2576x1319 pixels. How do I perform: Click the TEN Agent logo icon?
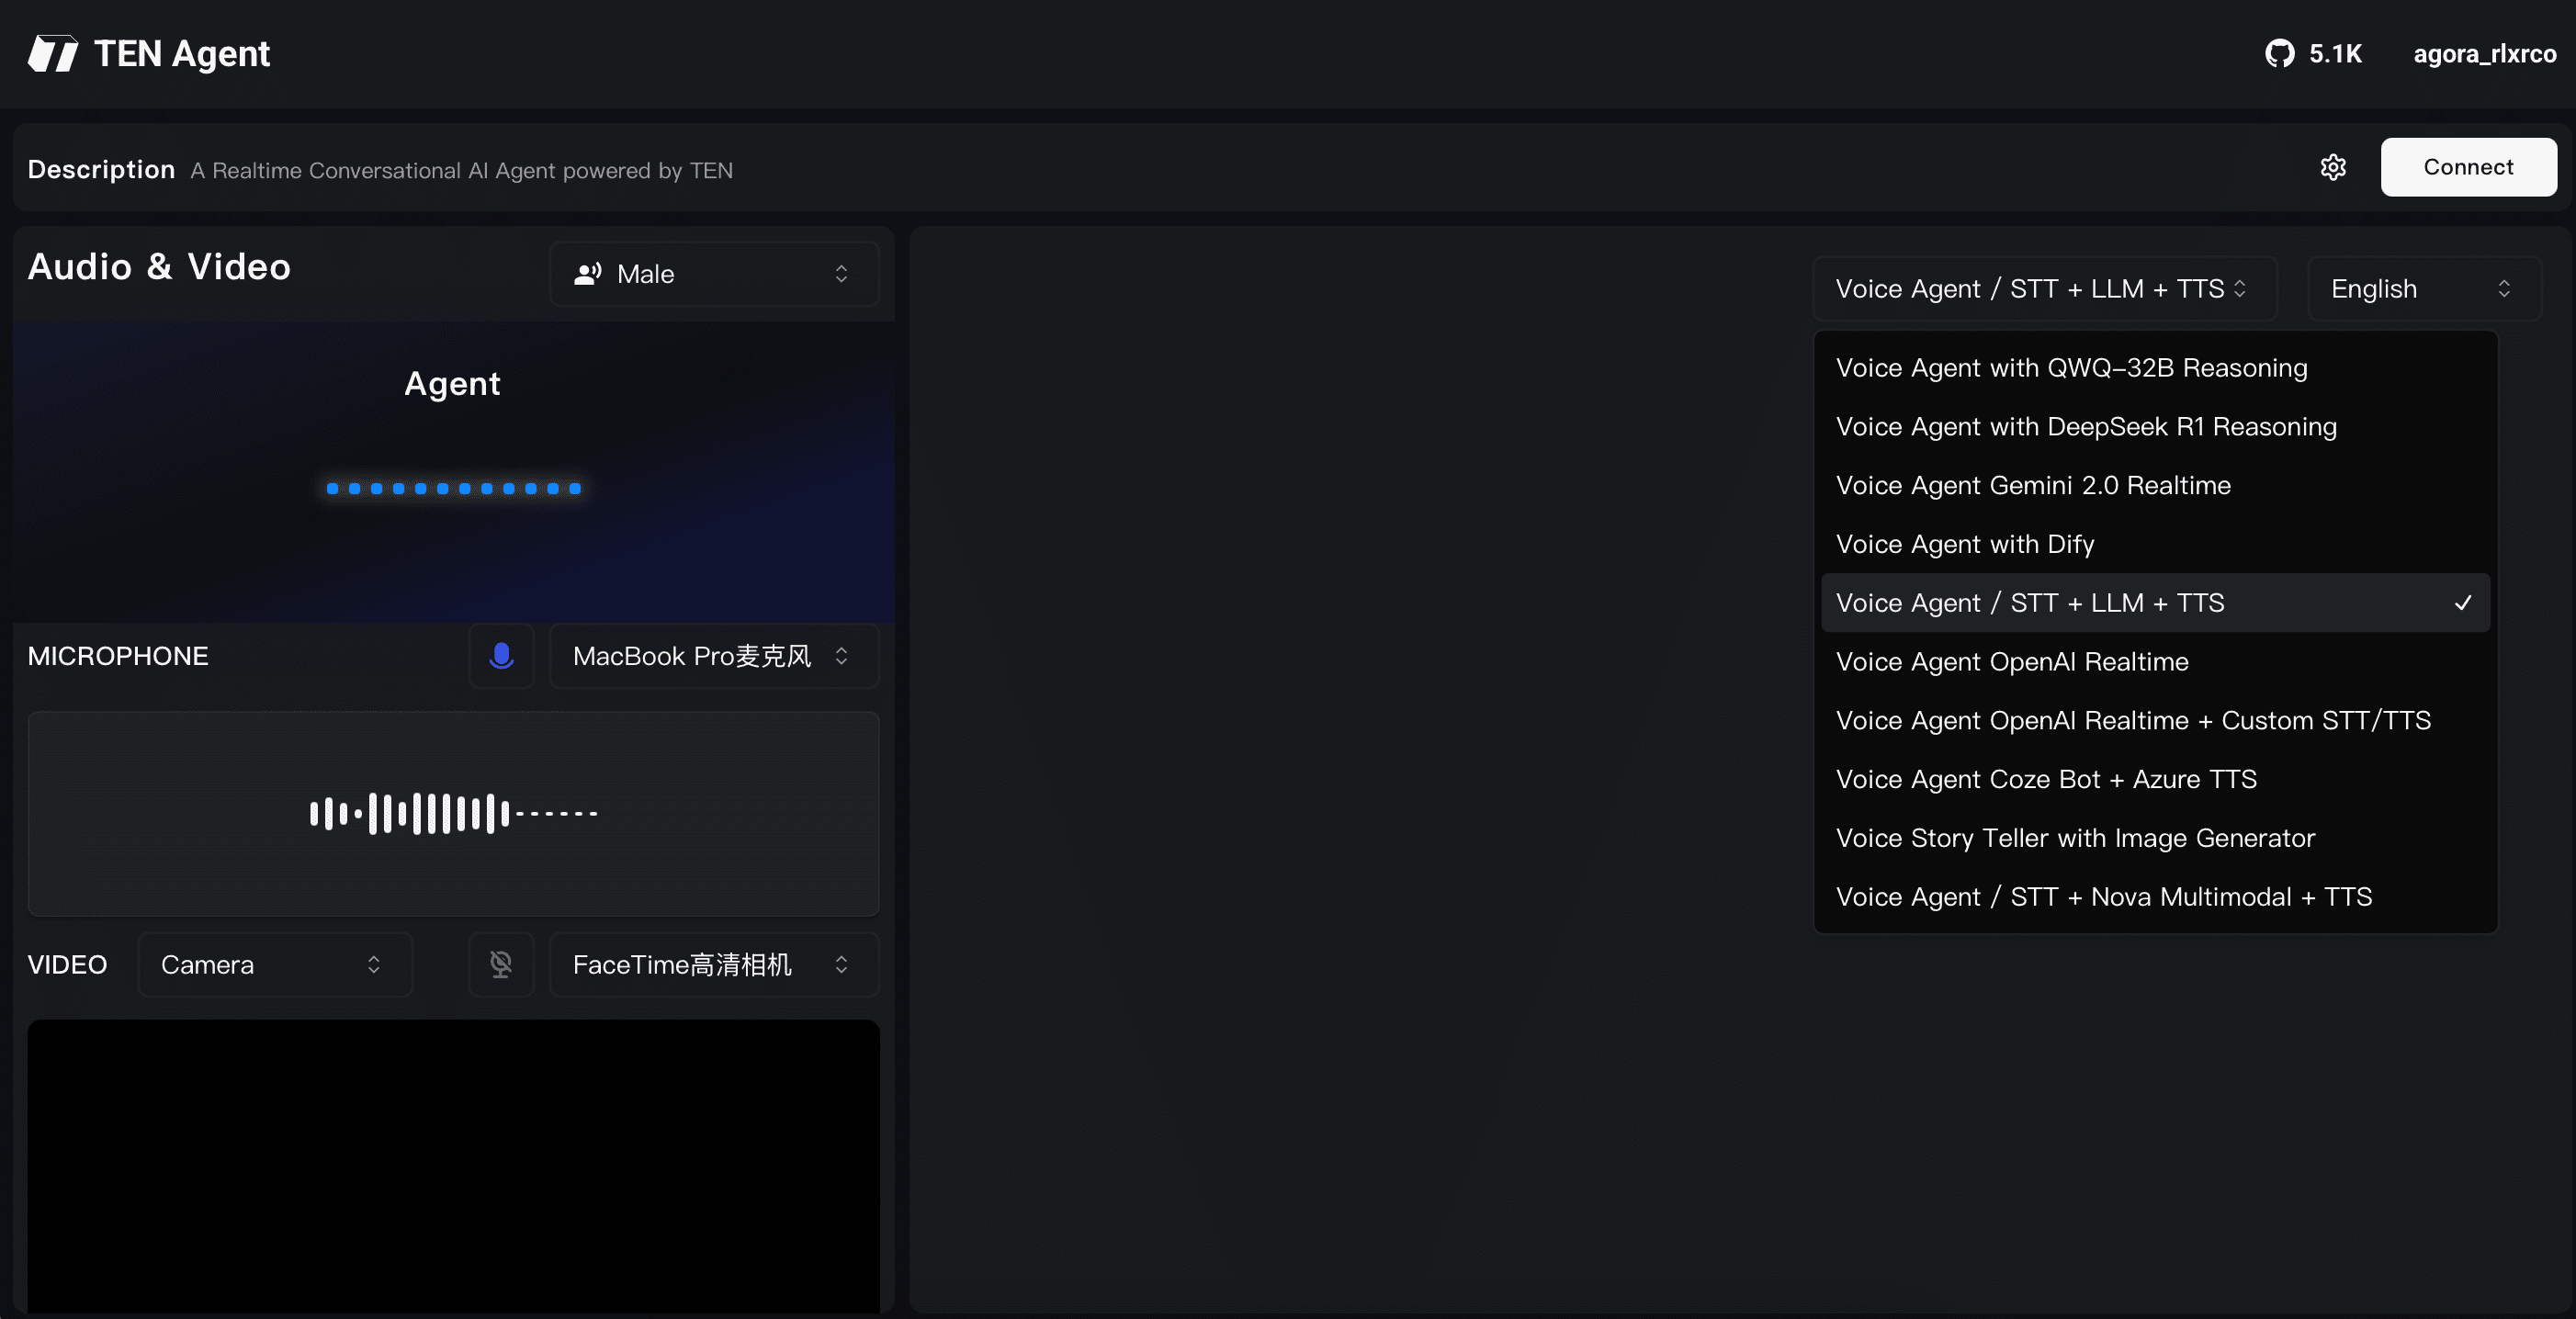tap(53, 53)
